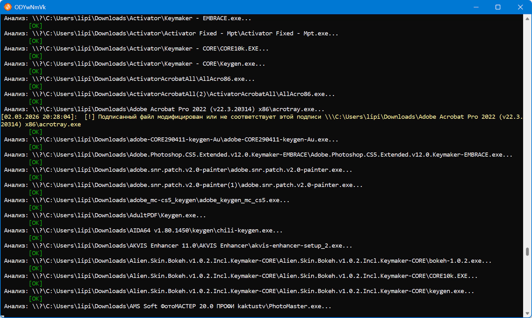Click the adobe_keygen_mc_cs5.exe line

point(147,200)
